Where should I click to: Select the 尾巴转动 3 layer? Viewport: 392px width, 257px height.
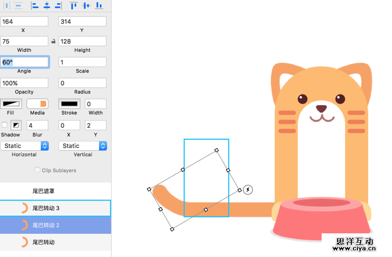point(55,208)
